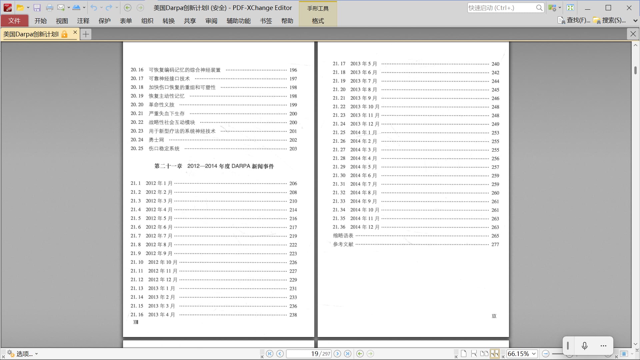Image resolution: width=640 pixels, height=360 pixels.
Task: Add a new document tab
Action: pyautogui.click(x=86, y=34)
